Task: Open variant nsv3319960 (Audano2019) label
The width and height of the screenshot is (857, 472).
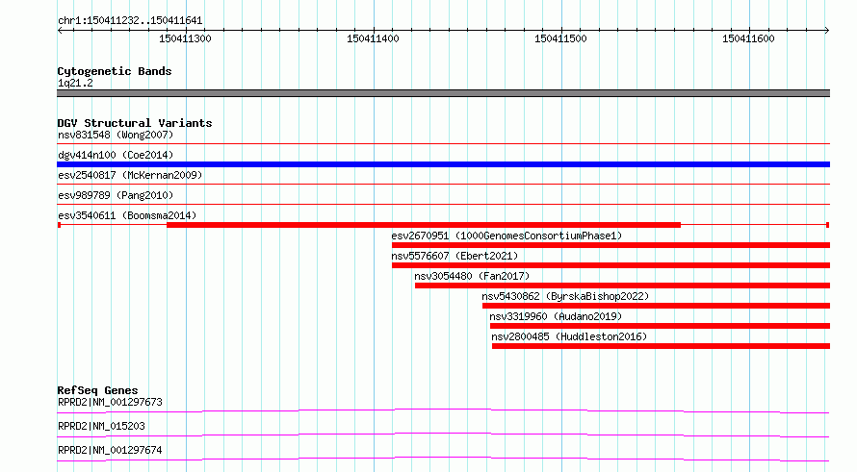Action: coord(556,316)
